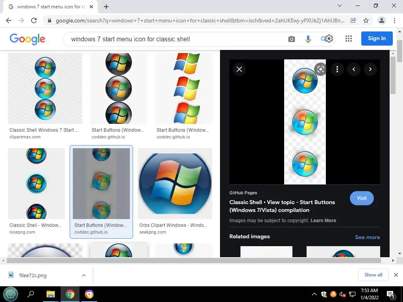Screen dimensions: 403x302
Task: Click the share page icon in the address bar
Action: tap(353, 20)
